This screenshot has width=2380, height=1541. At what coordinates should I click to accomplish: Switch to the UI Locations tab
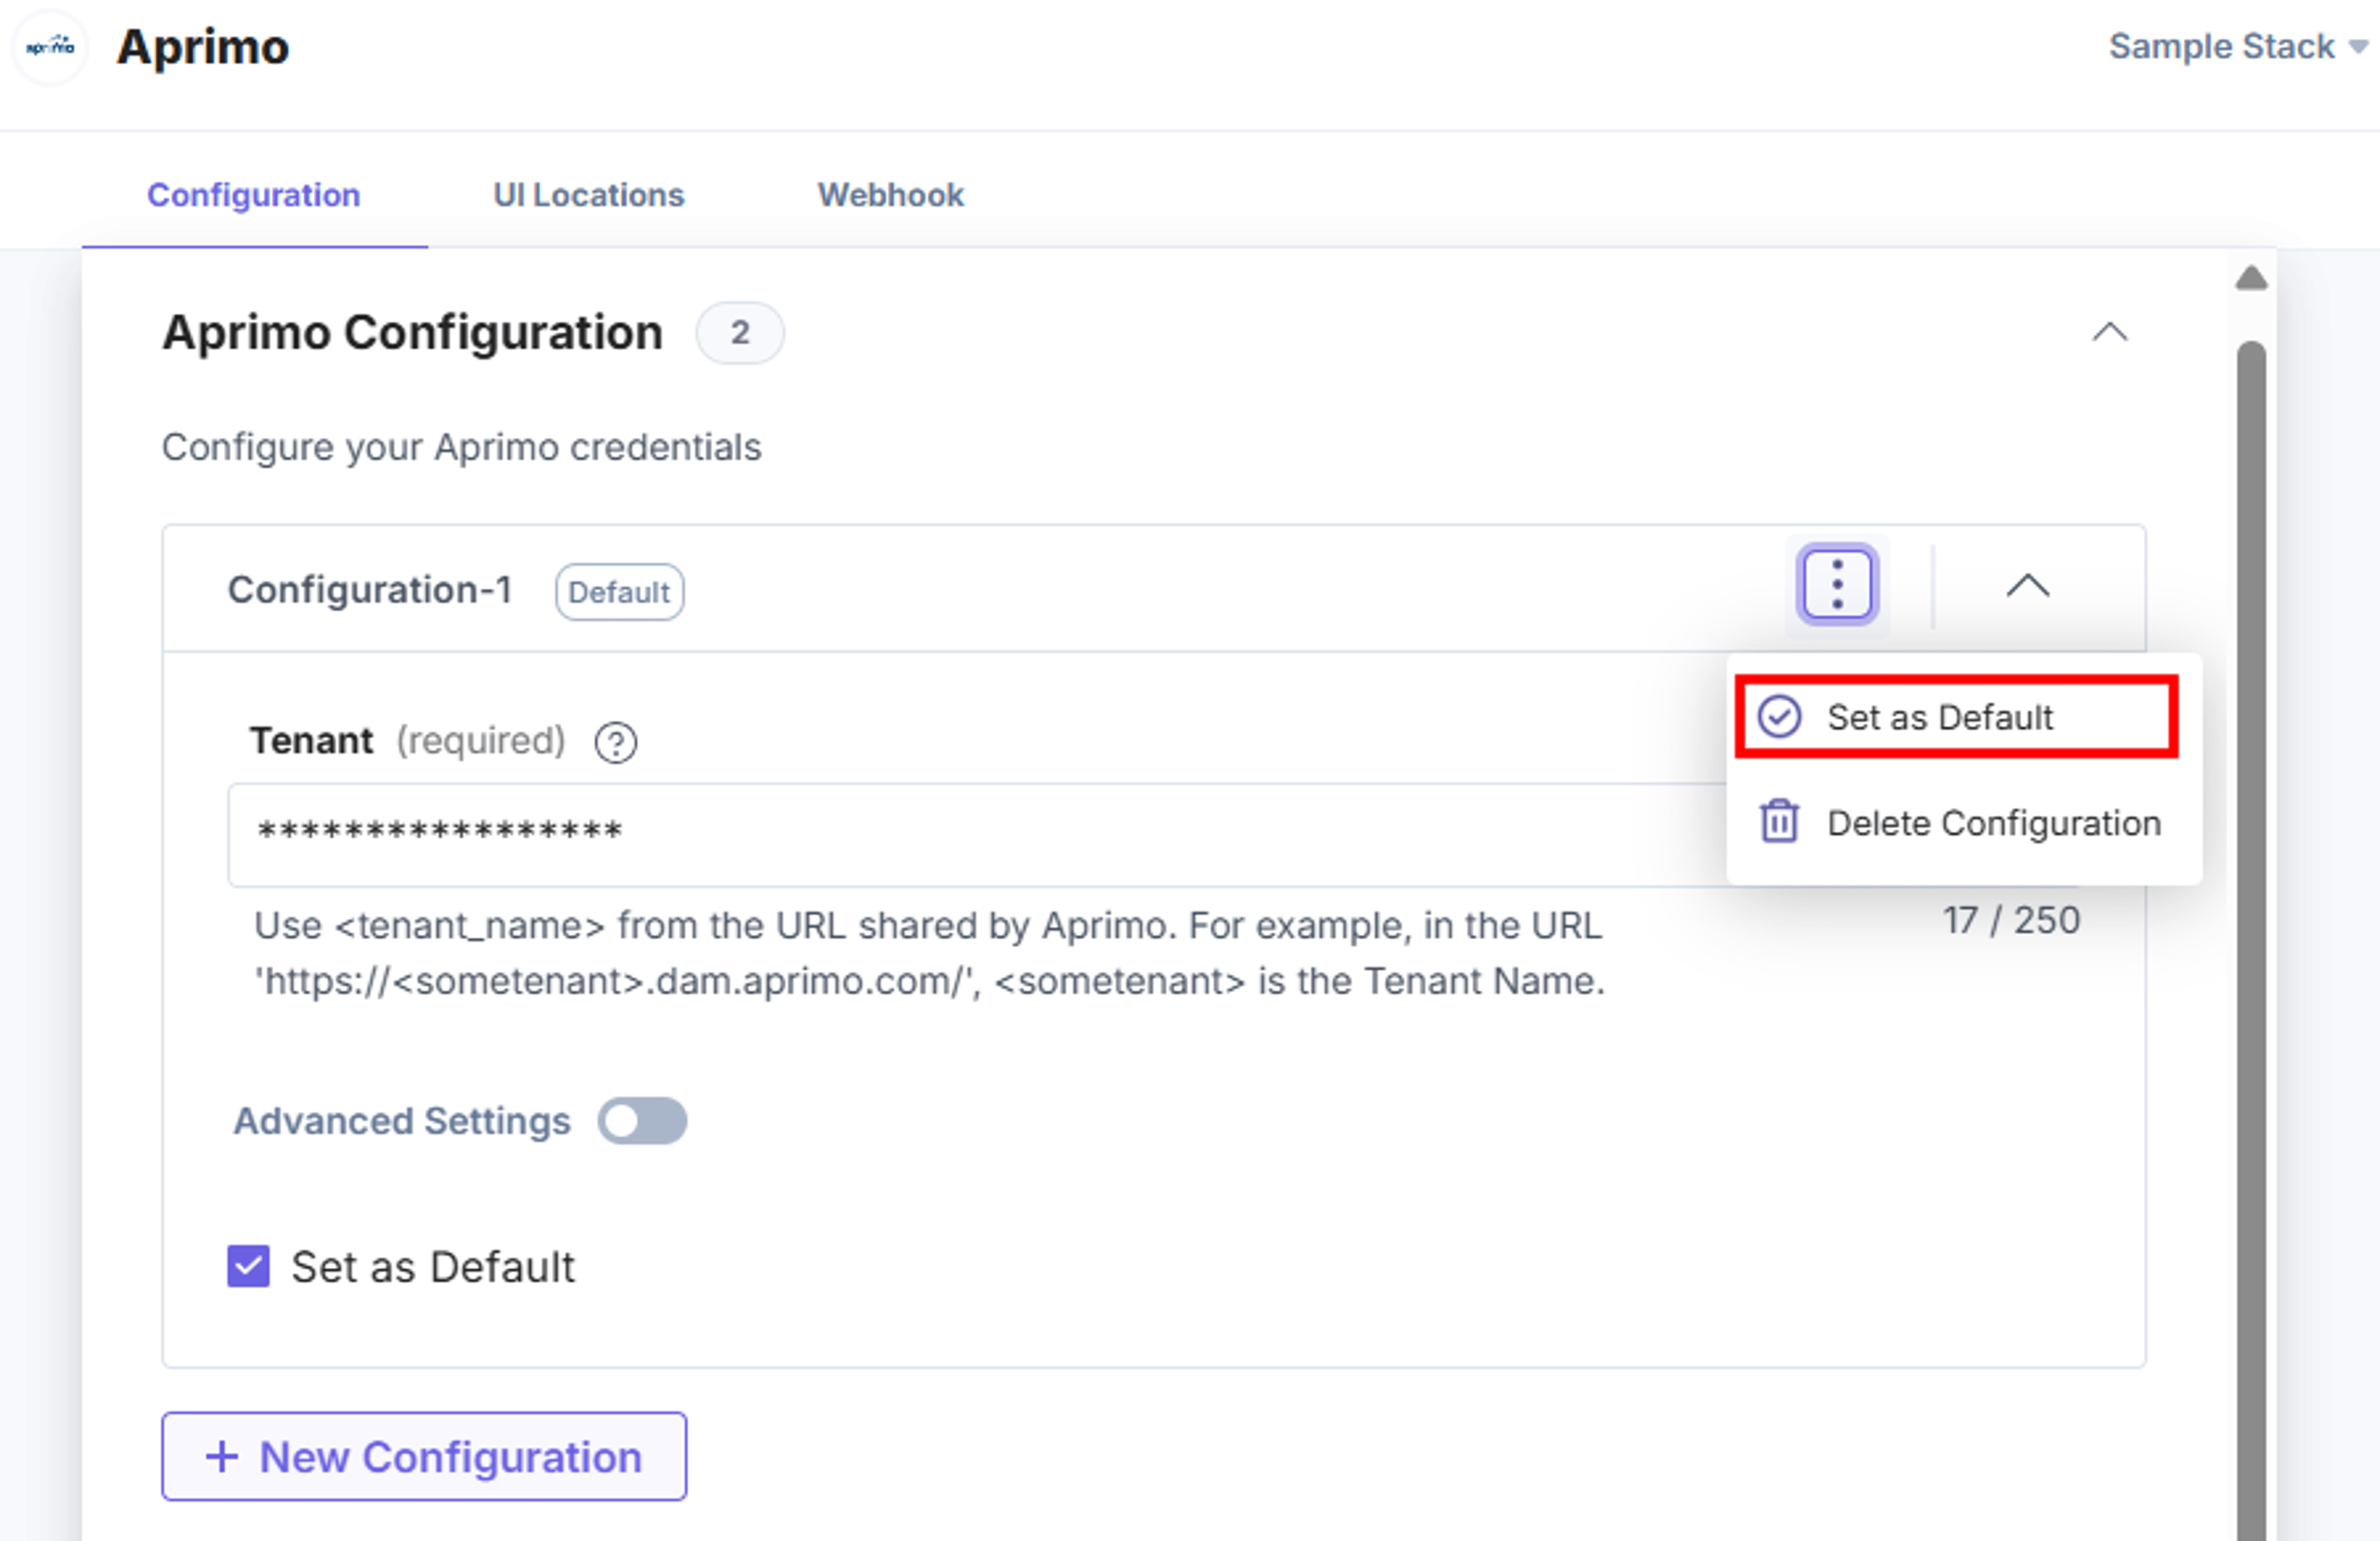[x=588, y=194]
